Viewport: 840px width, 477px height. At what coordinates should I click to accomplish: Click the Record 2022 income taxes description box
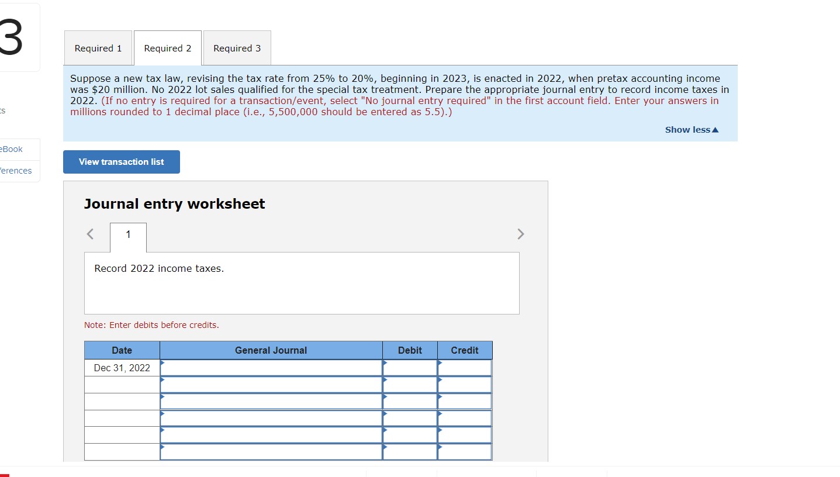click(x=302, y=283)
